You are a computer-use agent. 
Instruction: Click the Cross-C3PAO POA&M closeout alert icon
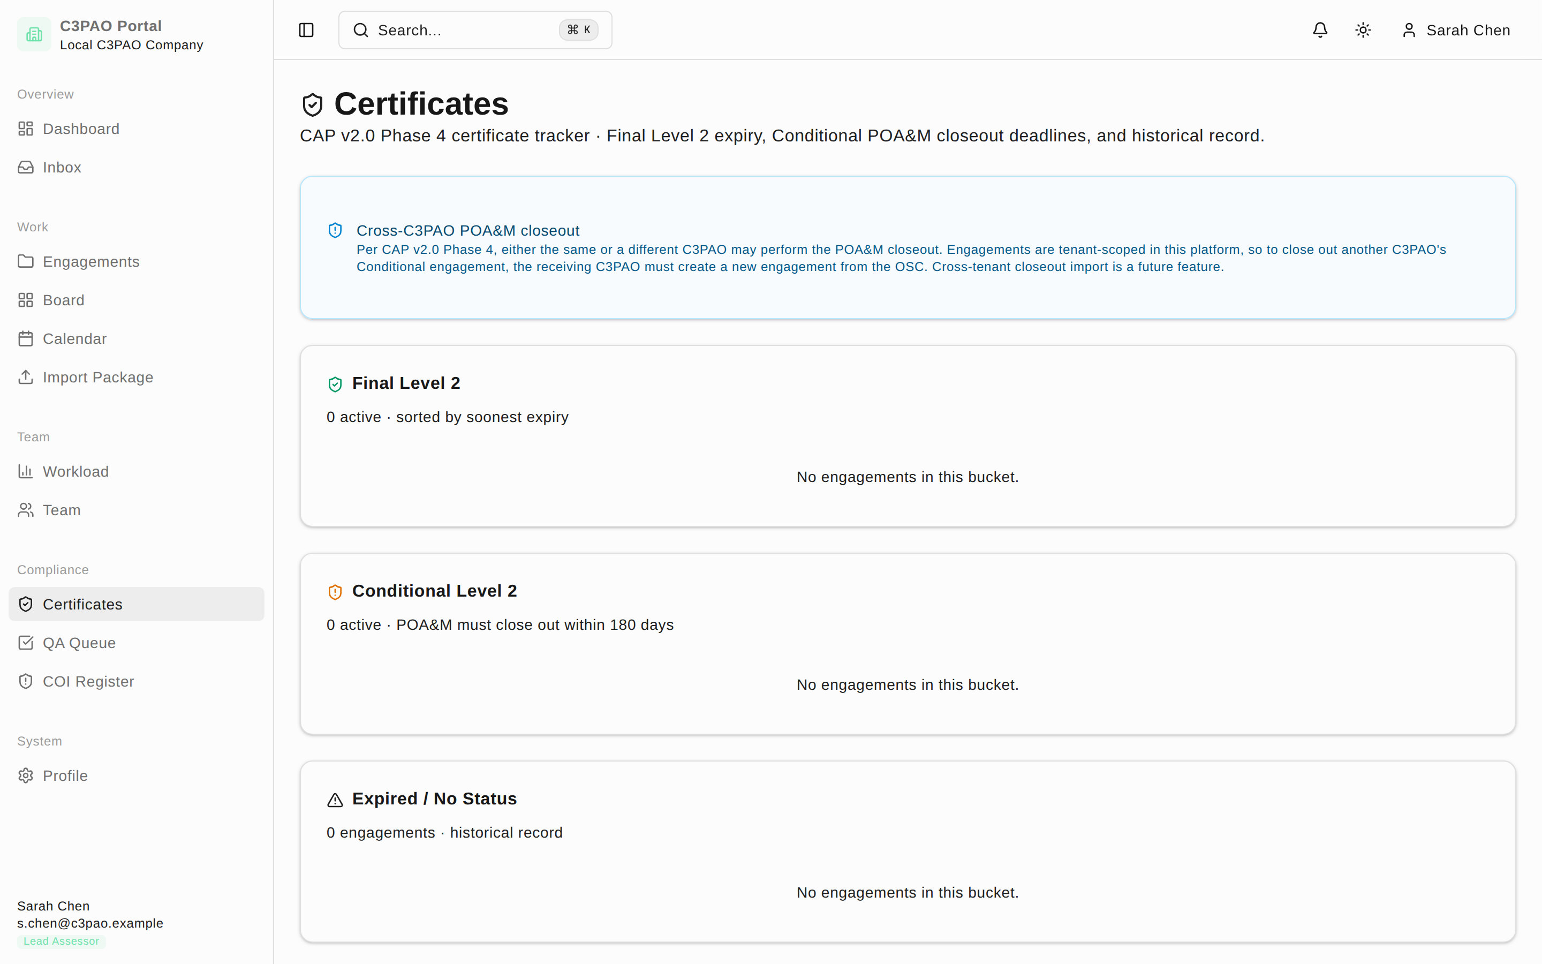pos(335,230)
